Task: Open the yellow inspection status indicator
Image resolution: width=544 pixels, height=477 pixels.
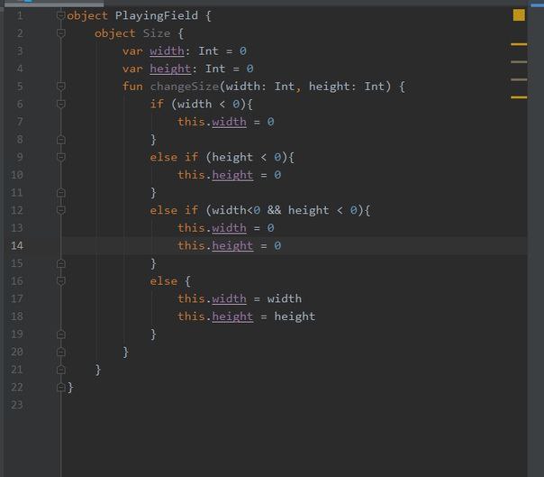Action: (519, 15)
